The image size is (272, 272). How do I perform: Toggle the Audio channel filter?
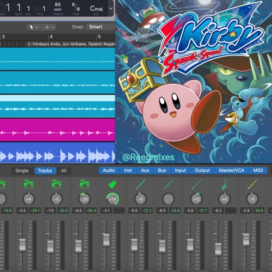[x=109, y=170]
